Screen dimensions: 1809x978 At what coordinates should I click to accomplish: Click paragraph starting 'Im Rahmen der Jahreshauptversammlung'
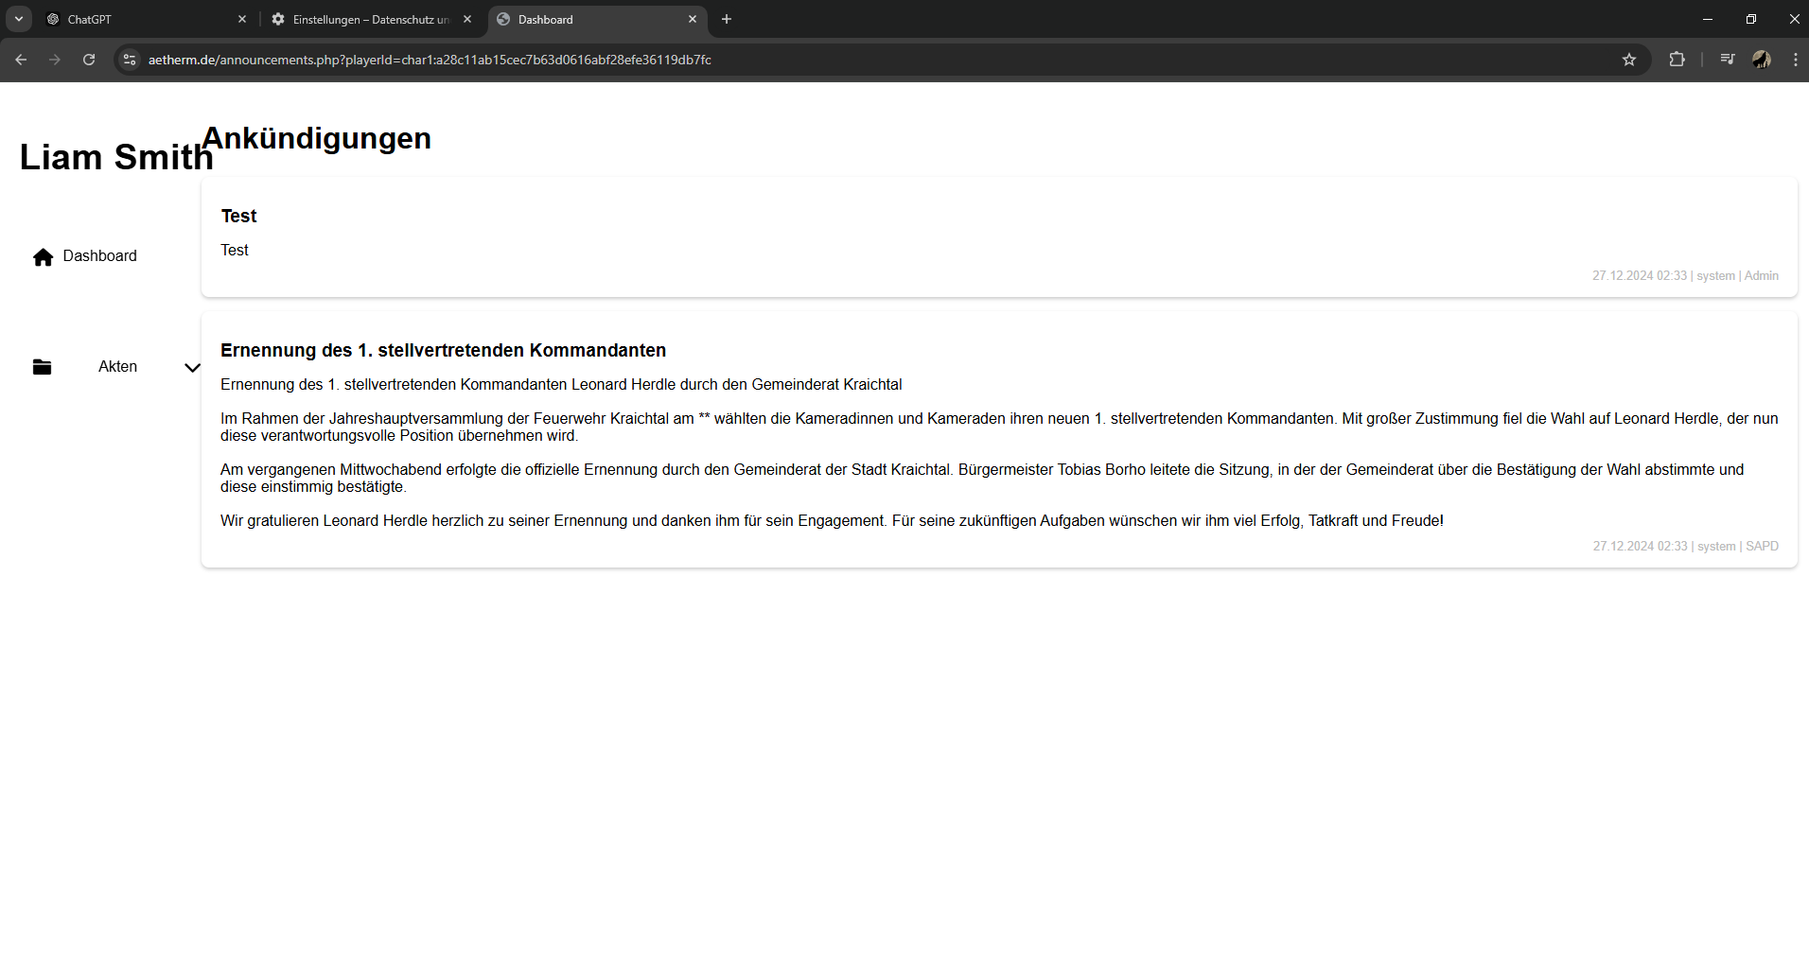pyautogui.click(x=999, y=427)
